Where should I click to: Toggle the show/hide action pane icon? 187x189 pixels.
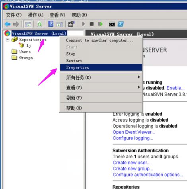60,24
